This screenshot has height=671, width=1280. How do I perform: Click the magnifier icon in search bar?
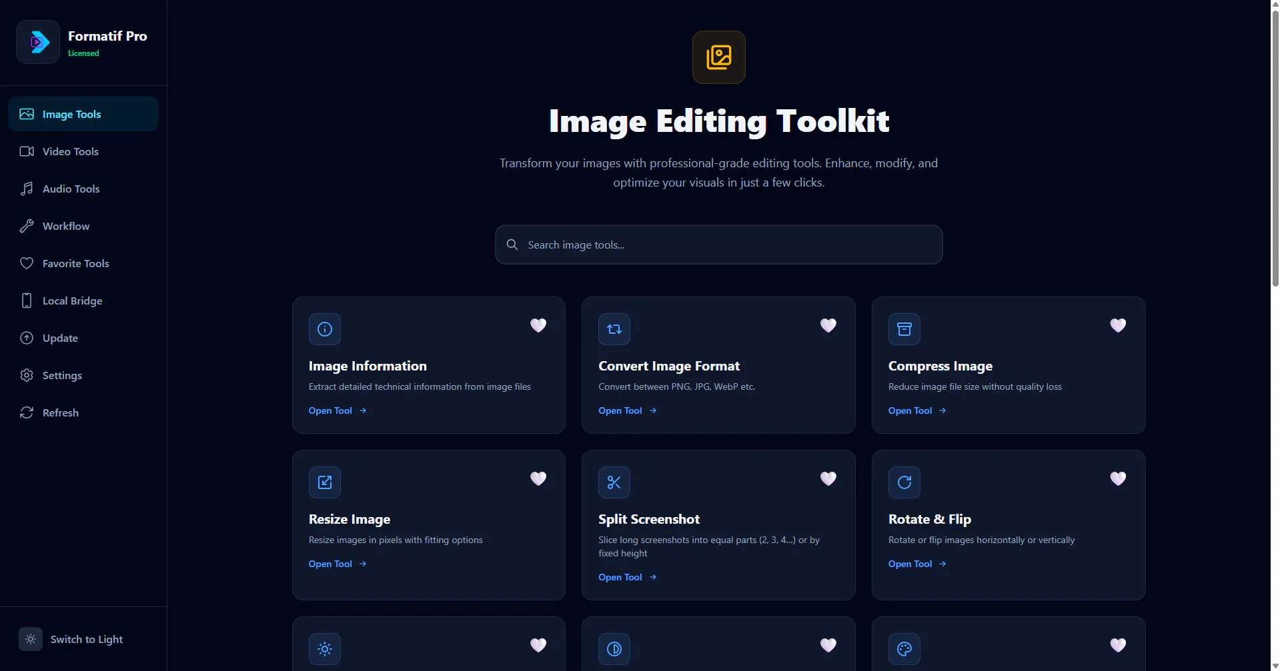512,245
